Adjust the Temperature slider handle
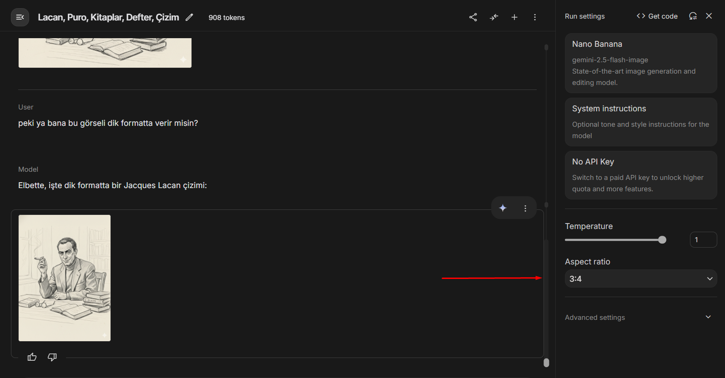Screen dimensions: 725x378 (x=662, y=240)
